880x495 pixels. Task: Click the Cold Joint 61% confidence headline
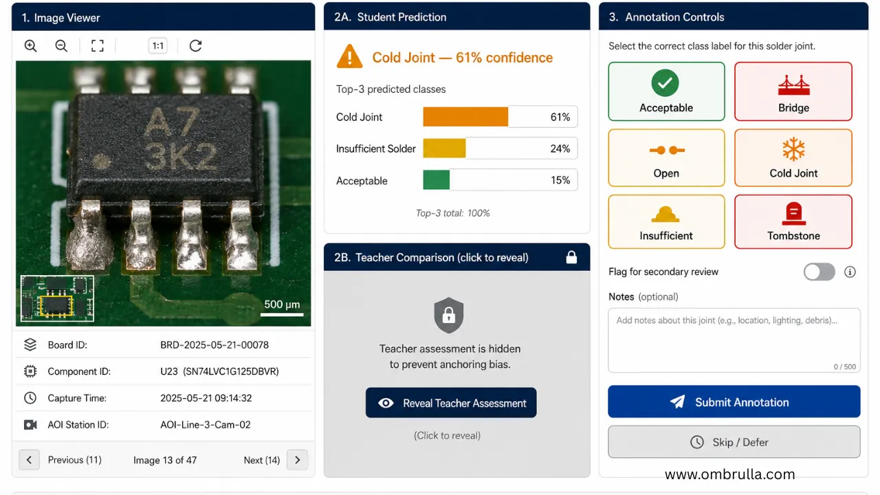[462, 58]
